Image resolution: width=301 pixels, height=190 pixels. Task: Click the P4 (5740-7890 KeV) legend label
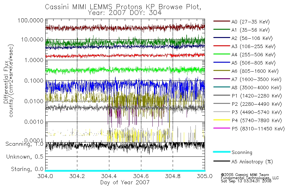coord(257,121)
